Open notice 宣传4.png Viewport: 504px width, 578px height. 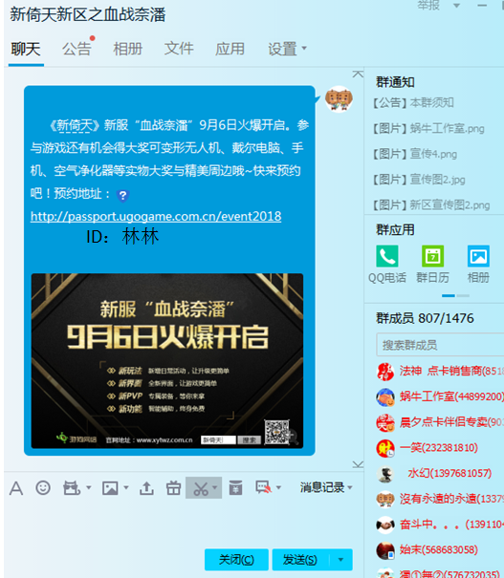click(414, 154)
